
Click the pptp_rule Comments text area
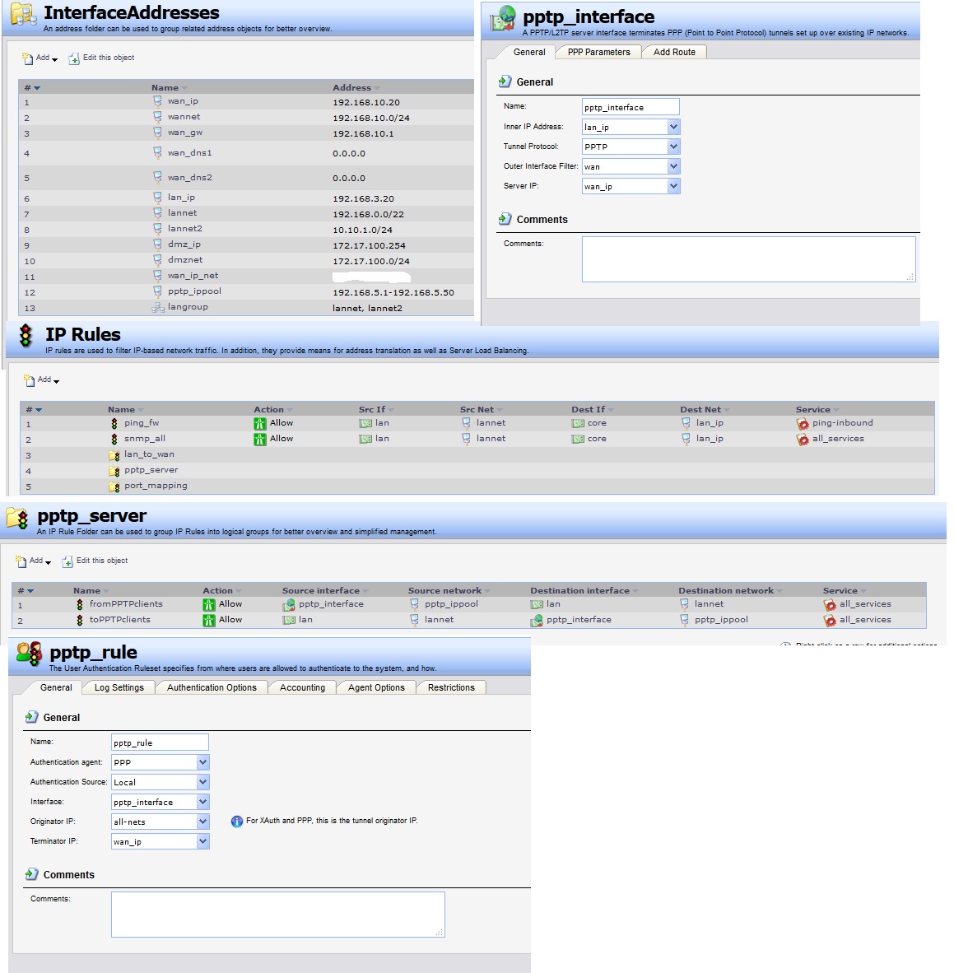(x=278, y=914)
